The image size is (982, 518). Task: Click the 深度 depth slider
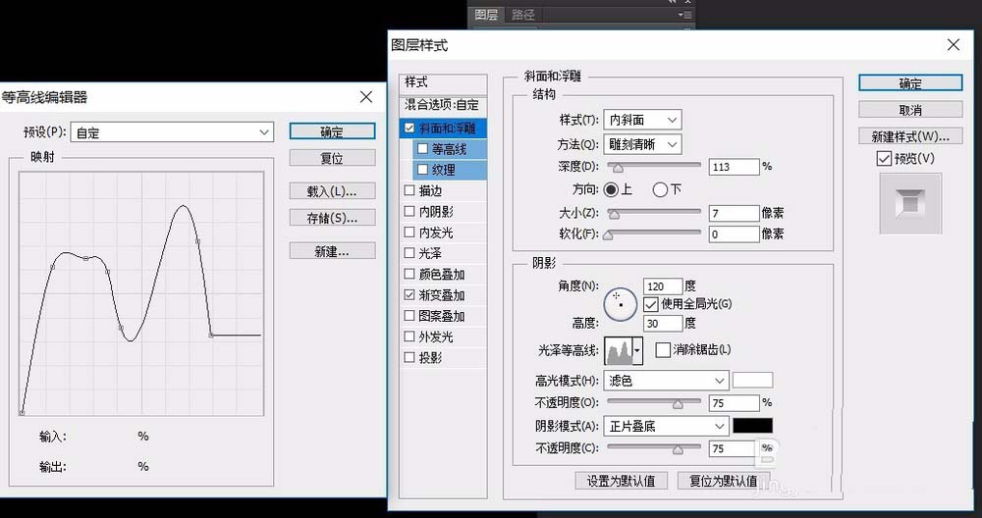tap(653, 167)
